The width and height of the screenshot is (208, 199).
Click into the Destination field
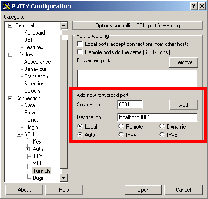(157, 117)
